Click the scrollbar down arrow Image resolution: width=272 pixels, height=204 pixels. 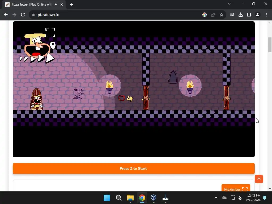click(270, 189)
